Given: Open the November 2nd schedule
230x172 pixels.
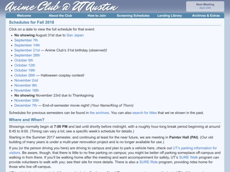Looking at the screenshot, I should click(26, 80).
